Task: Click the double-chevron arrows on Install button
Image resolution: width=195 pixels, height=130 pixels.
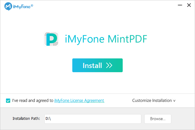Action: click(109, 65)
